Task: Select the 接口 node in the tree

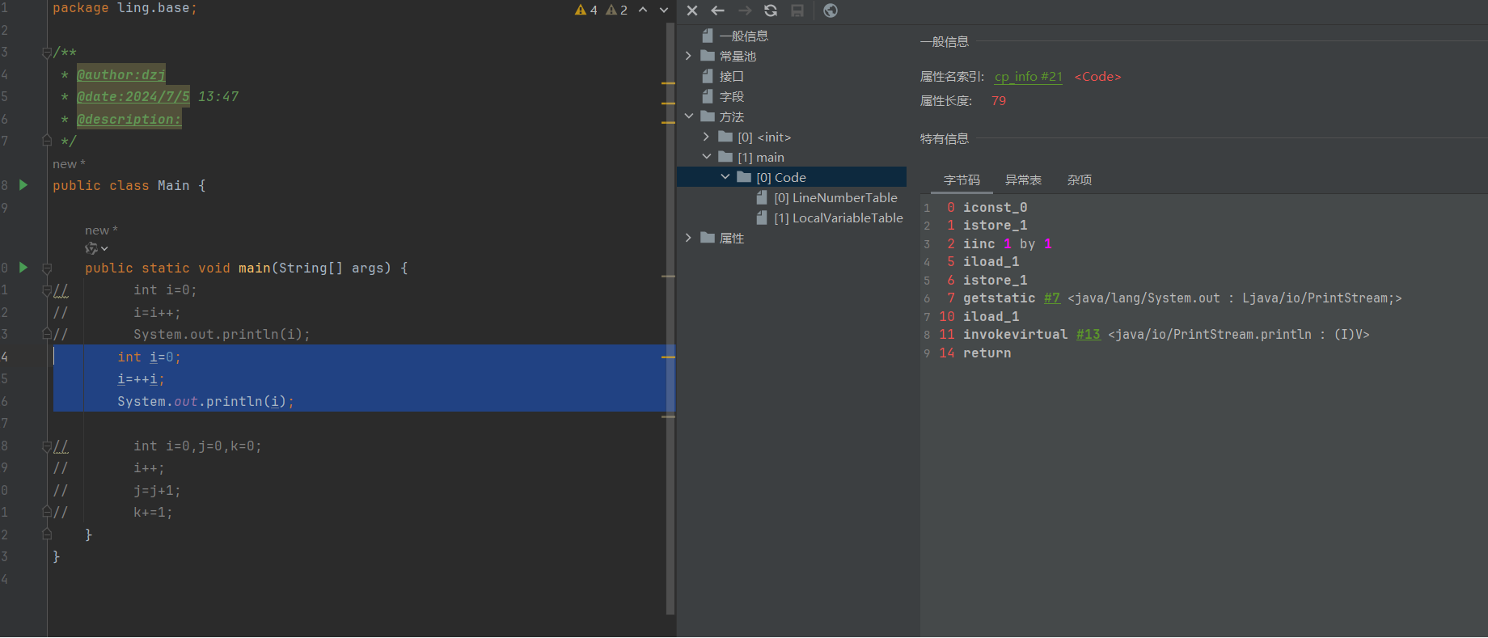Action: pos(731,76)
